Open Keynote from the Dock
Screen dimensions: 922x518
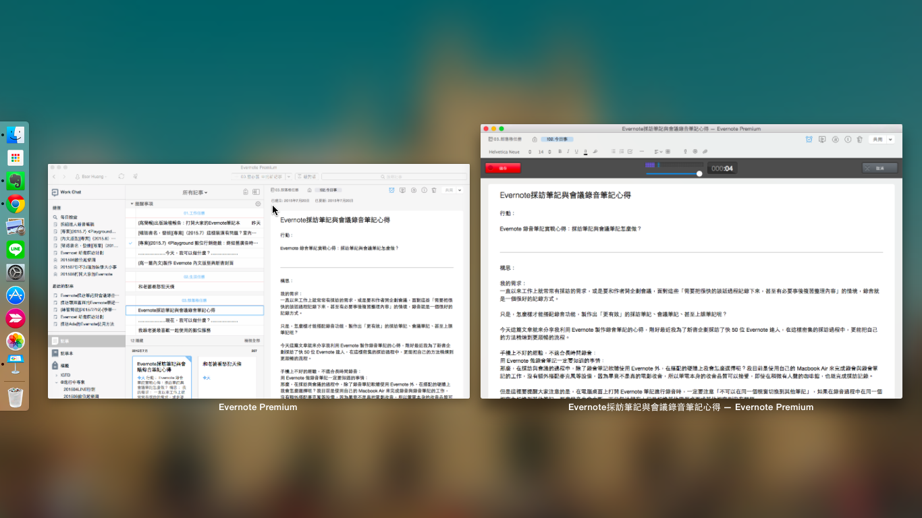pos(15,364)
